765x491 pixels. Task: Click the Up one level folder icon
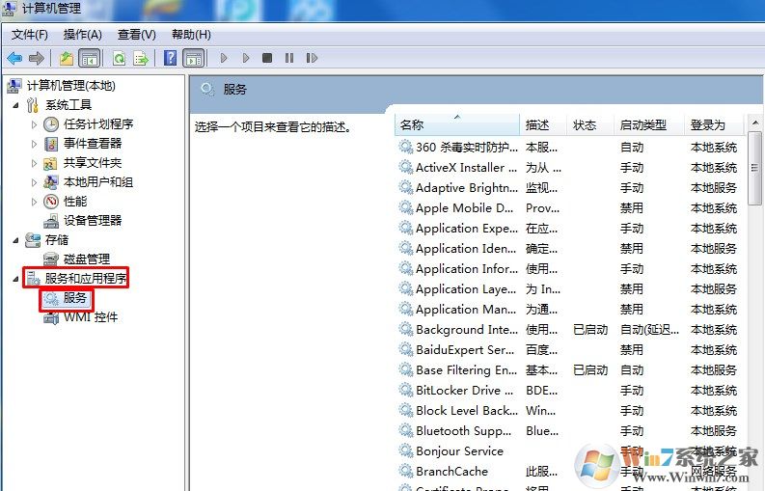point(67,58)
